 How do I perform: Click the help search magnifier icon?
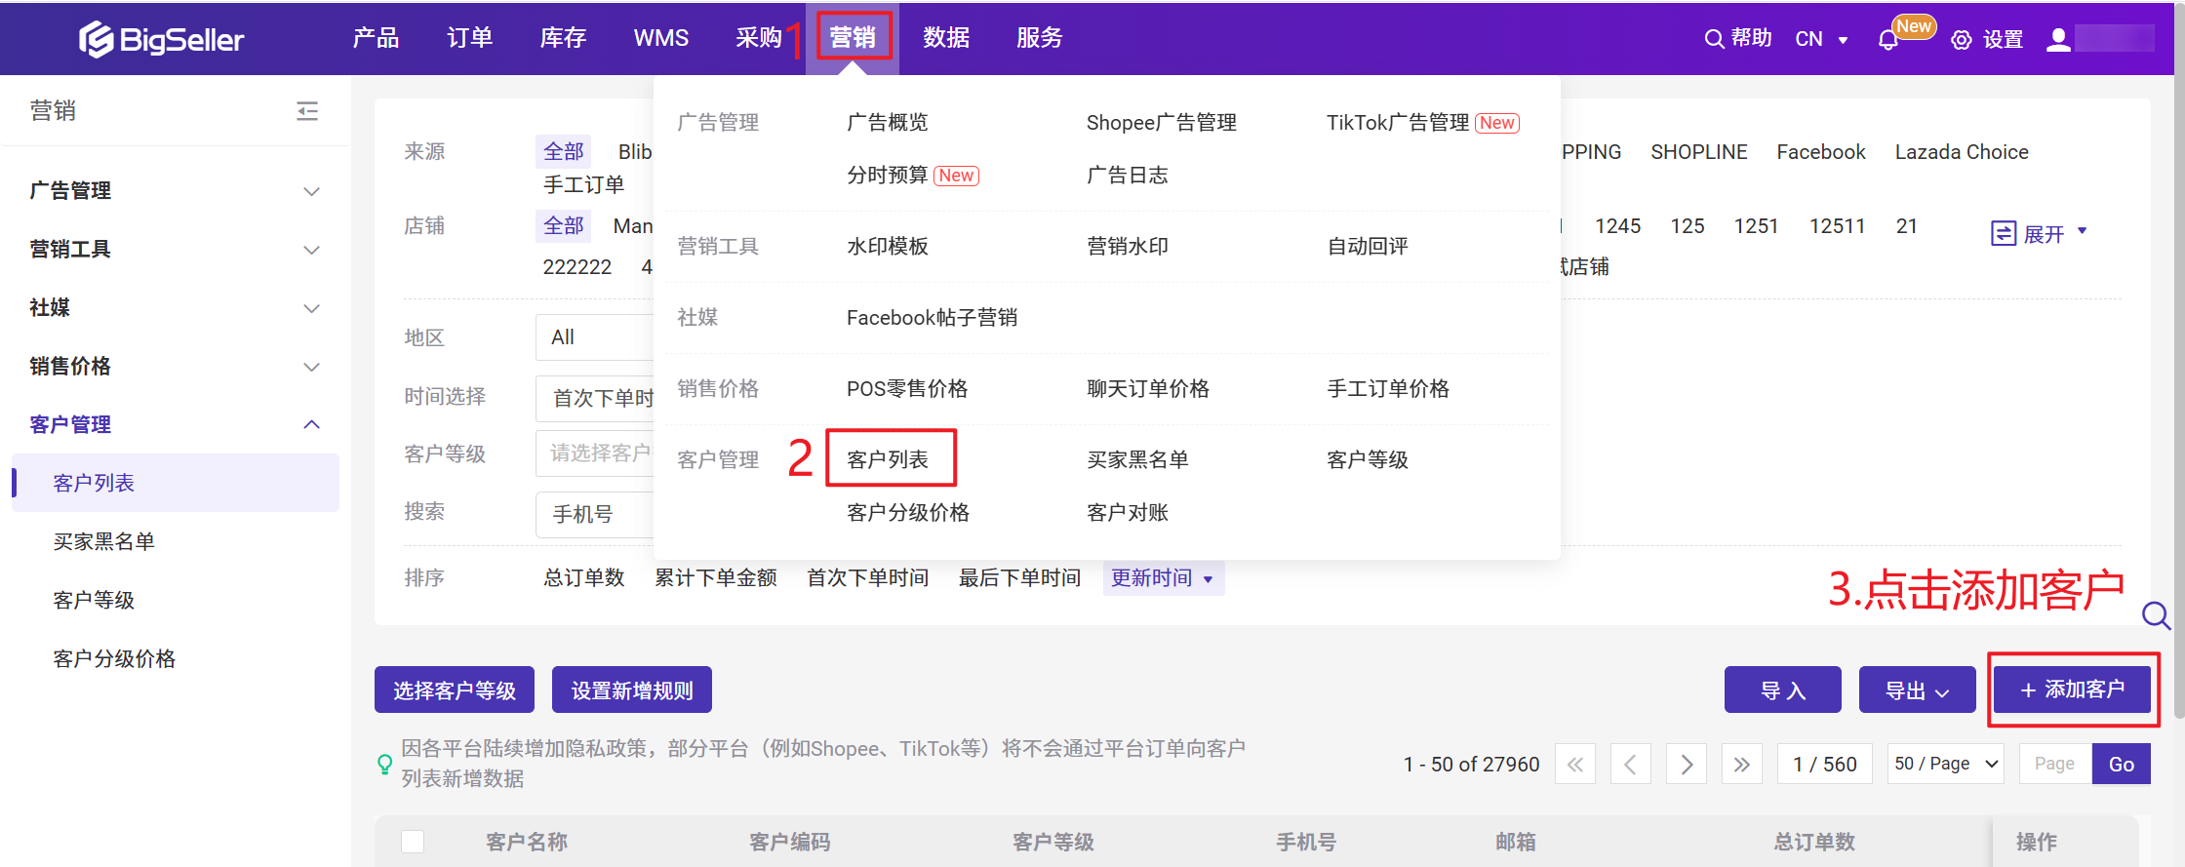[1713, 39]
